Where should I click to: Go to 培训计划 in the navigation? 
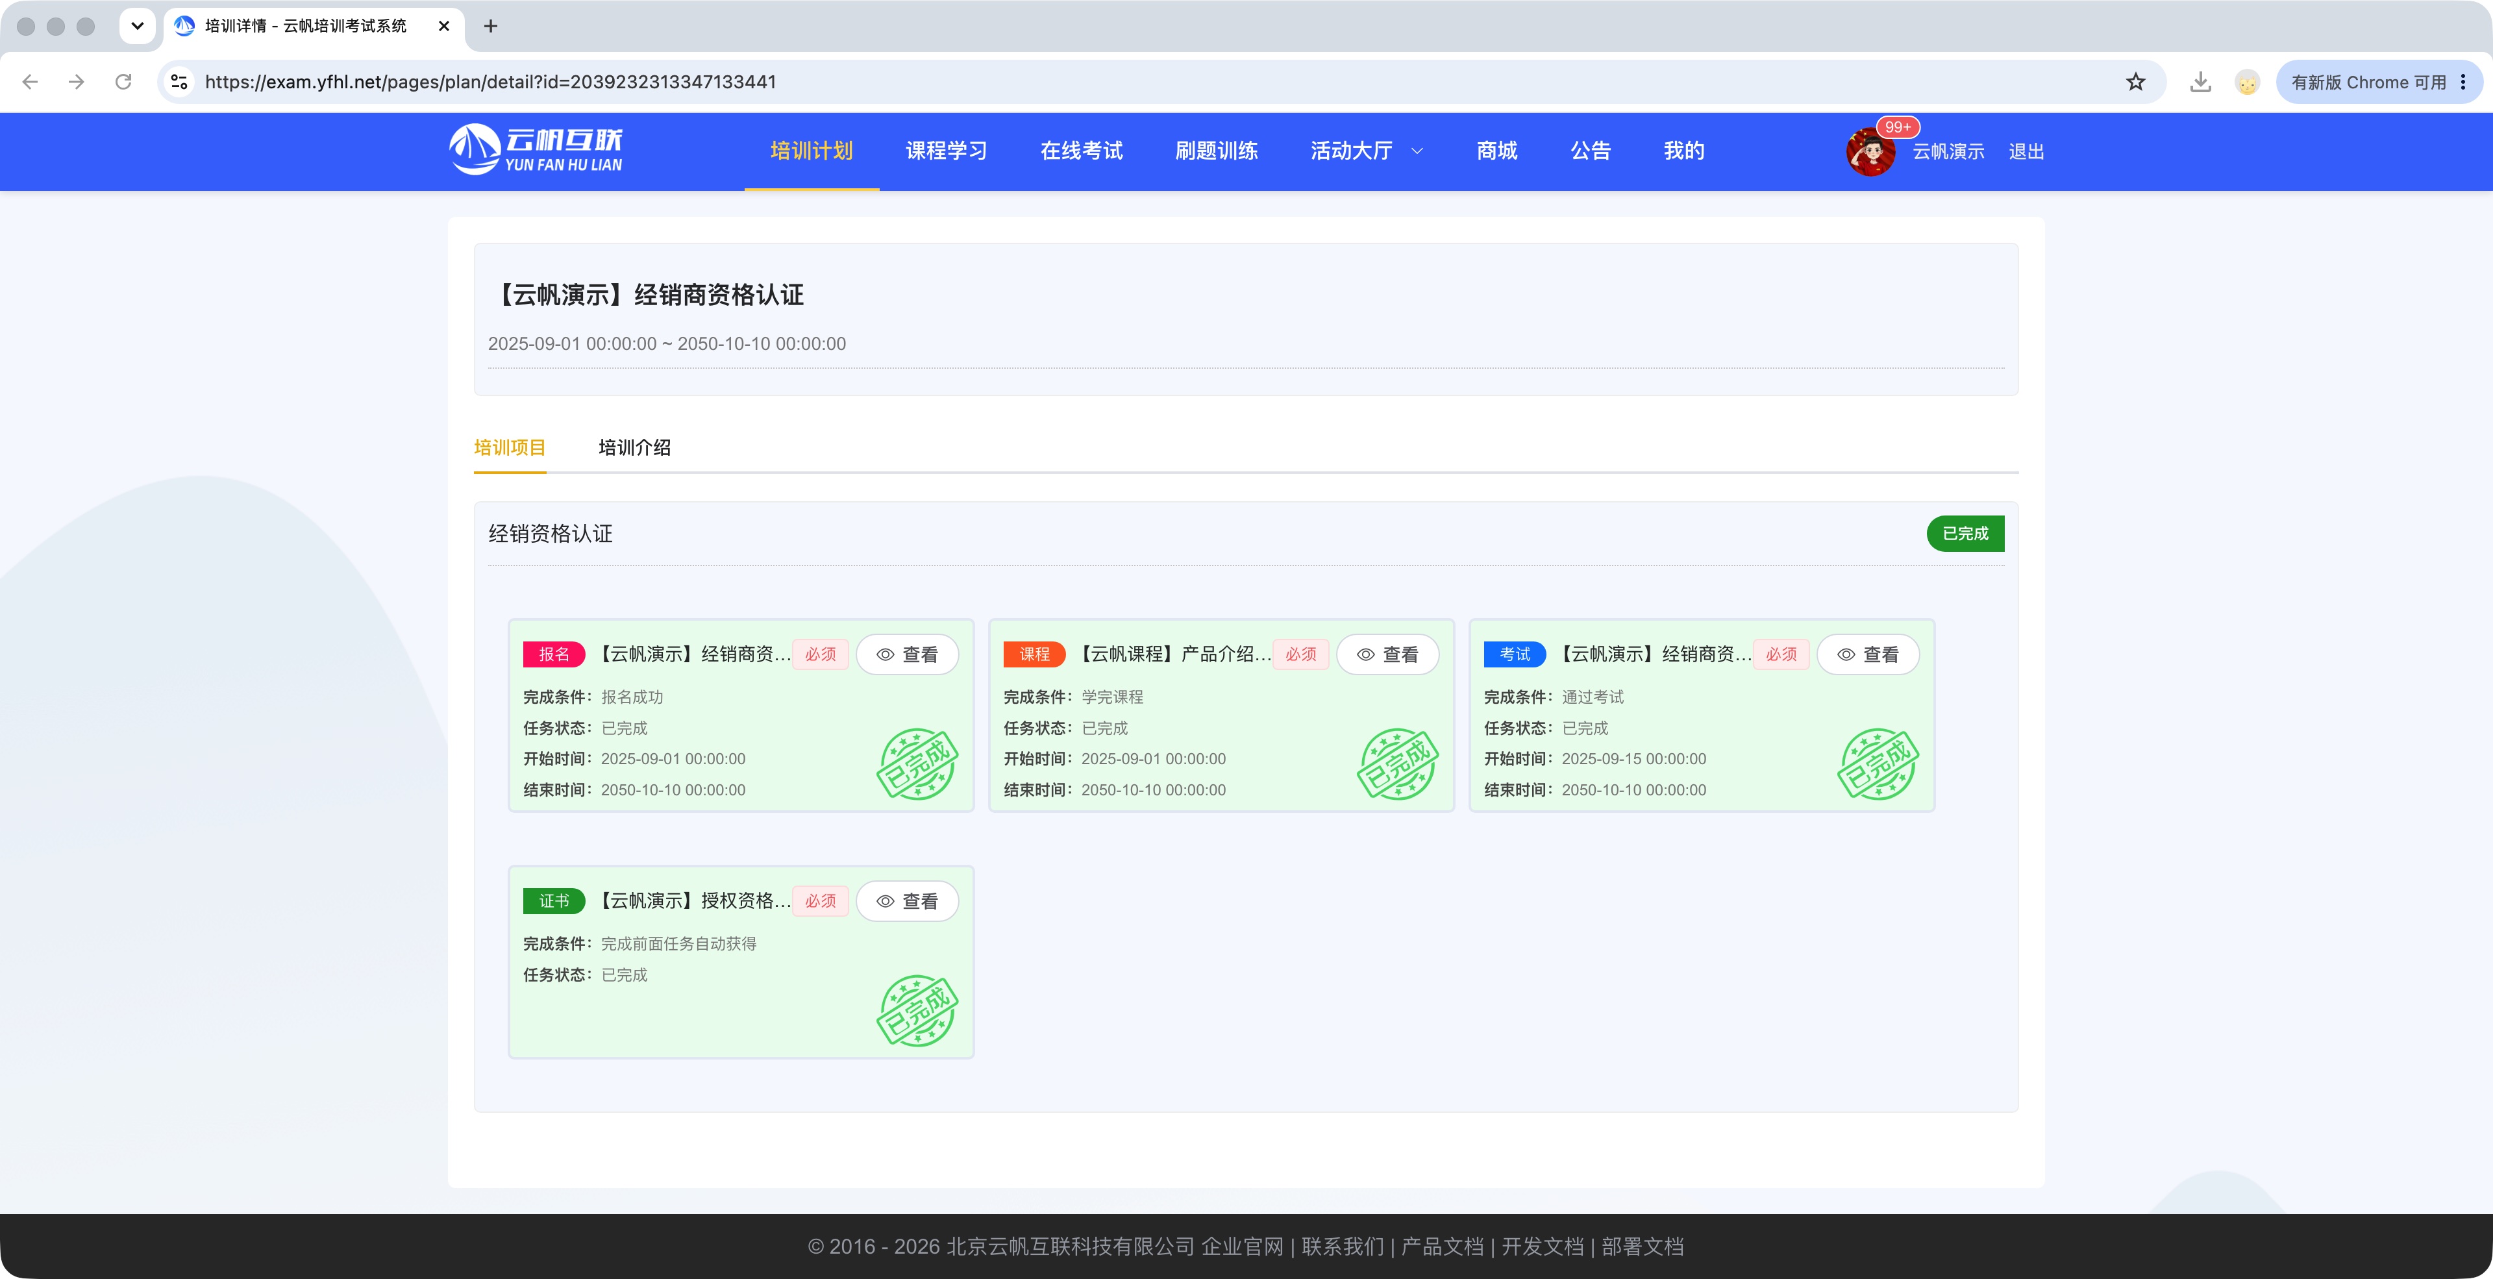(x=811, y=151)
